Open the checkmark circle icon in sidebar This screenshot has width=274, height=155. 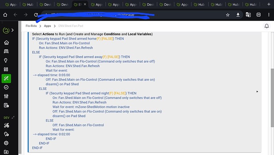(x=6, y=87)
